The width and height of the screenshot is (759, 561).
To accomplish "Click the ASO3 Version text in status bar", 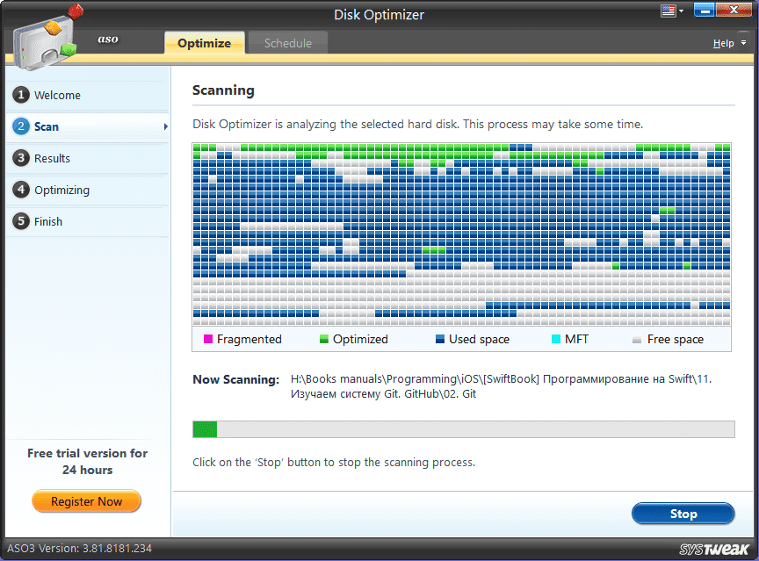I will pyautogui.click(x=79, y=549).
